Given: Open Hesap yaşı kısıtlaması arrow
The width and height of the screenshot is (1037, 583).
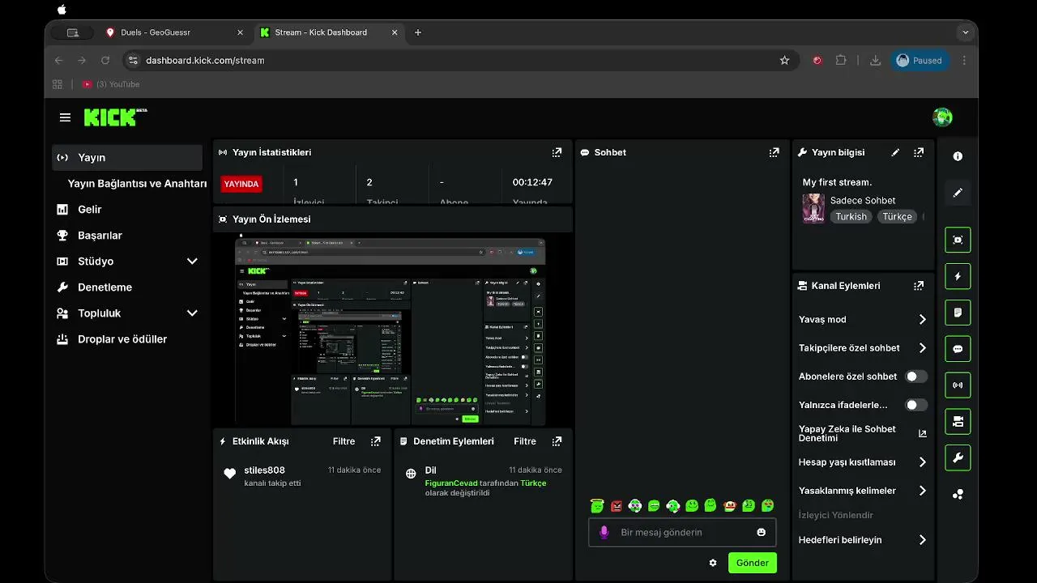Looking at the screenshot, I should 922,462.
